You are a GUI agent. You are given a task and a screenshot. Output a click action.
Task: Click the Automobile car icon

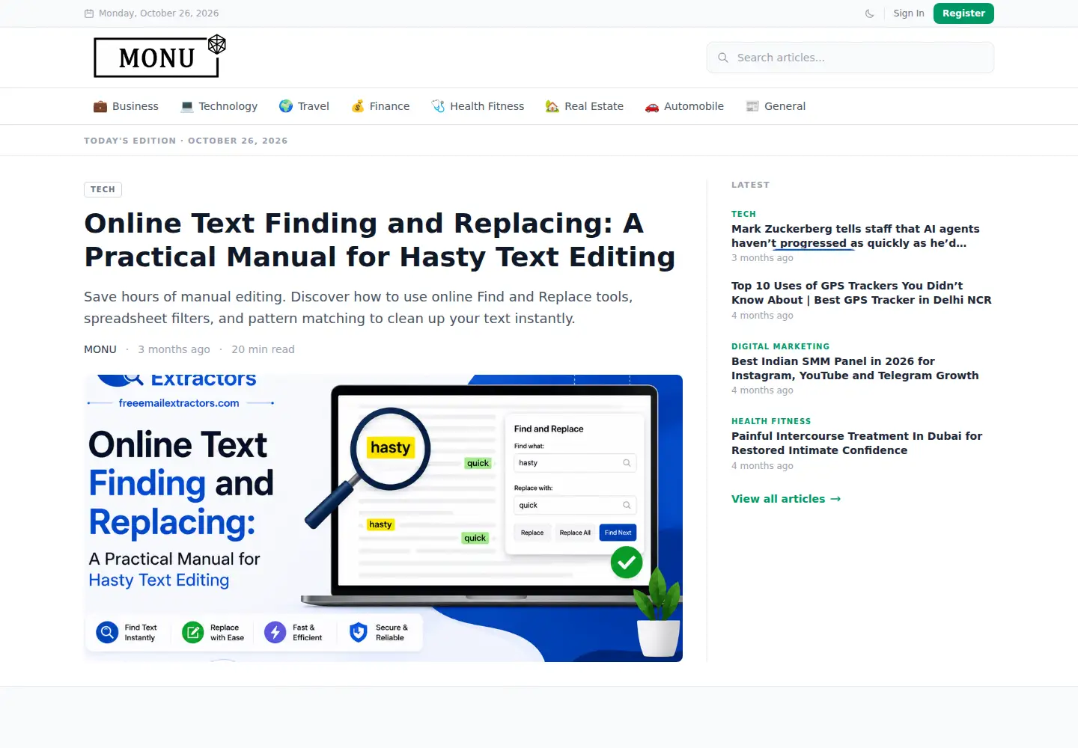pos(652,106)
